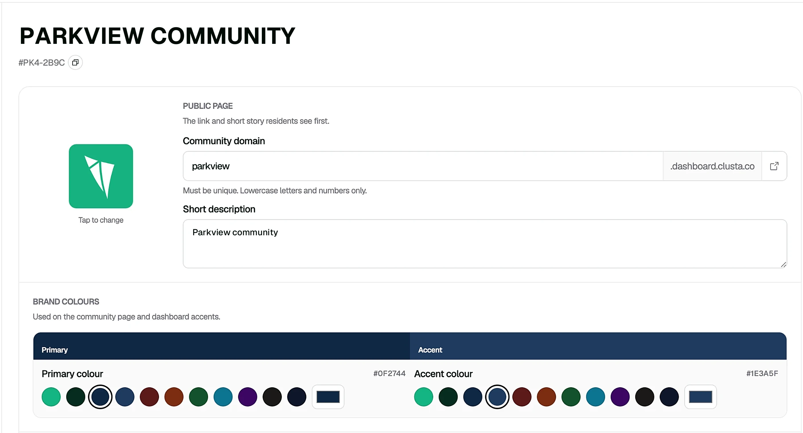The image size is (803, 433).
Task: Choose black Accent colour swatch
Action: (645, 397)
